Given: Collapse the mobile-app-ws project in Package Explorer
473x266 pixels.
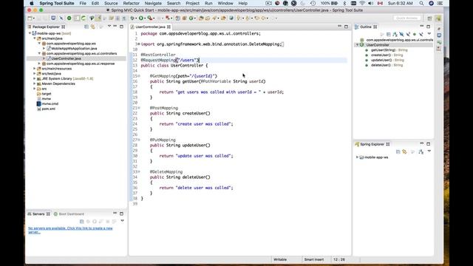Looking at the screenshot, I should coord(30,33).
